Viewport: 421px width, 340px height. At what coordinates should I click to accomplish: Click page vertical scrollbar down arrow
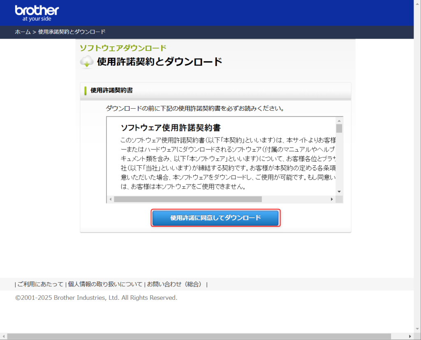[417, 329]
